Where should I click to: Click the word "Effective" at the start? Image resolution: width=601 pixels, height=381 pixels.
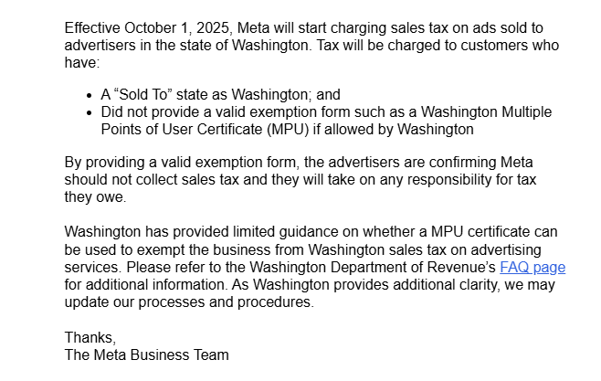pos(92,28)
